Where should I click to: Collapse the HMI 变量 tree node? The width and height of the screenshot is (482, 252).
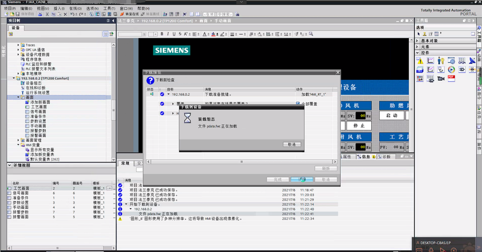18,145
